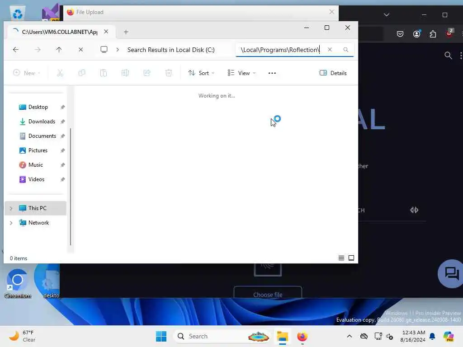Open Firefox extensions puzzle icon

433,34
